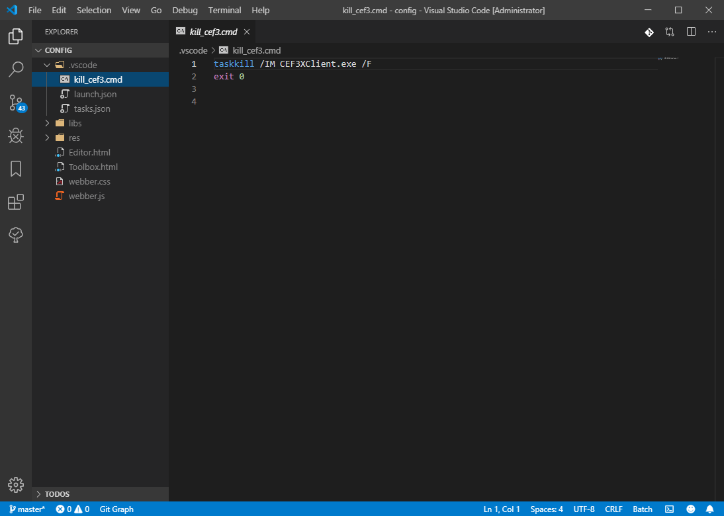The height and width of the screenshot is (516, 724).
Task: Change indentation via Spaces: 4
Action: pos(547,509)
